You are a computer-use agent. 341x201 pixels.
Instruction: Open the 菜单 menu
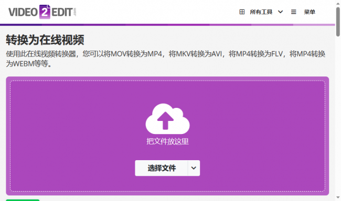pyautogui.click(x=310, y=12)
